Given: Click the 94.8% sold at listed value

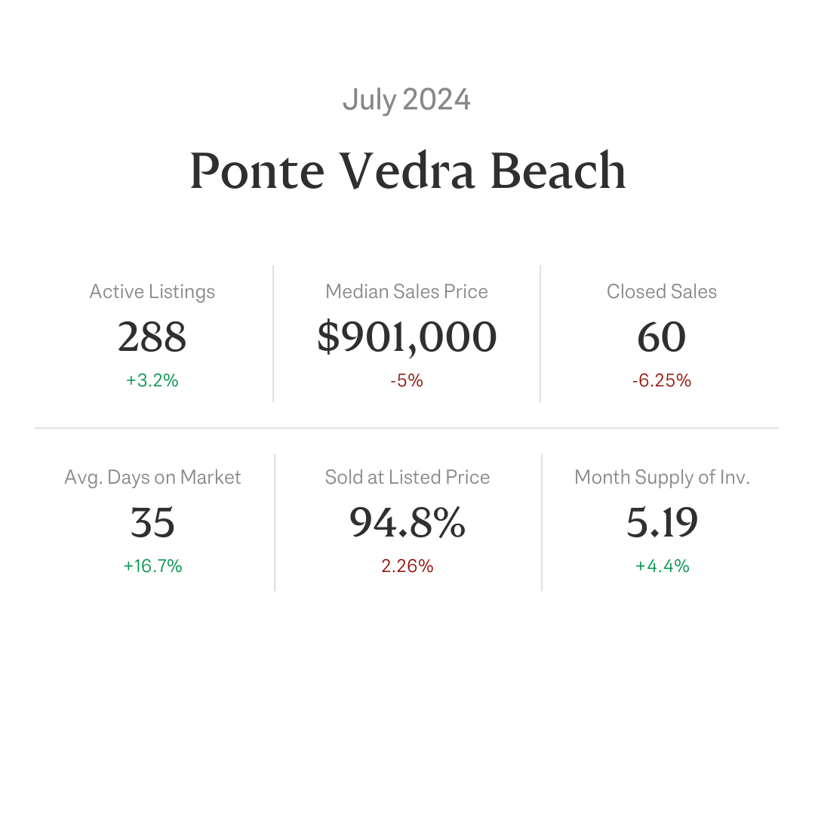Looking at the screenshot, I should point(407,522).
